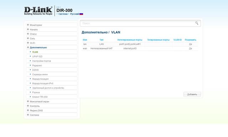Click the Имя column header

pyautogui.click(x=85, y=40)
